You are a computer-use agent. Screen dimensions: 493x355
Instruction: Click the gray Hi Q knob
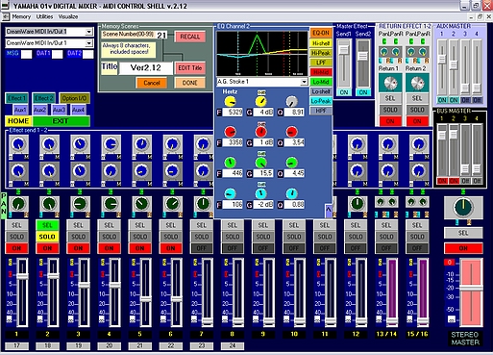pos(291,102)
